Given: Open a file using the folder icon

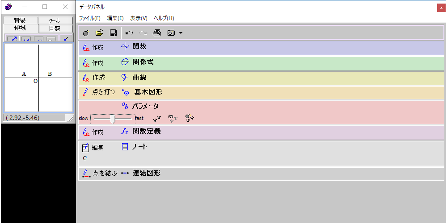Looking at the screenshot, I should (99, 33).
